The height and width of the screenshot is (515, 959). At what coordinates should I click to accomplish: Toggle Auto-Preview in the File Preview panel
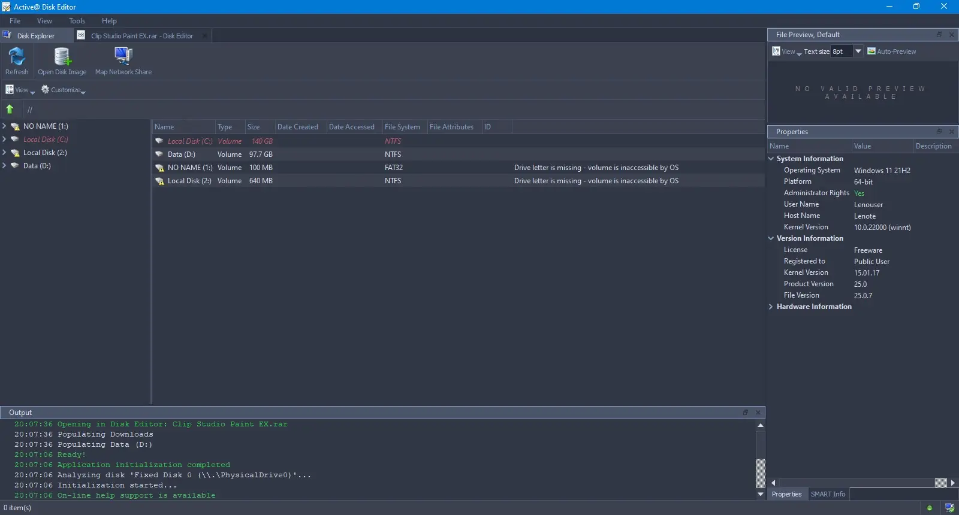[892, 51]
